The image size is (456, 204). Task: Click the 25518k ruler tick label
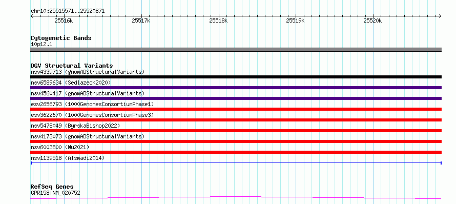(218, 21)
